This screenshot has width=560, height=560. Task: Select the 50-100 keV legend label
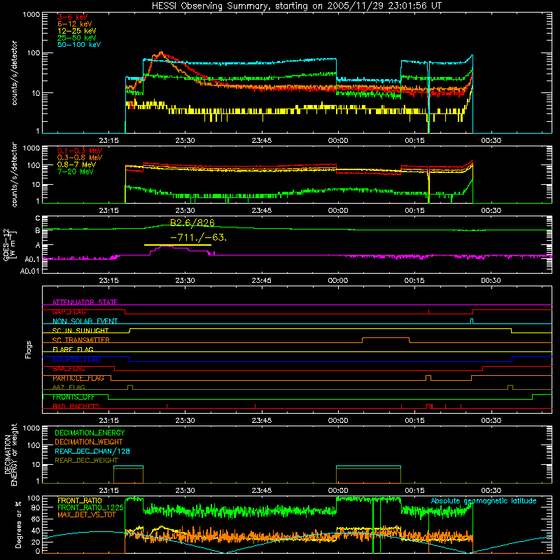[79, 45]
